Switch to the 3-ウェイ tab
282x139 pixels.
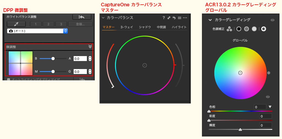(x=127, y=27)
